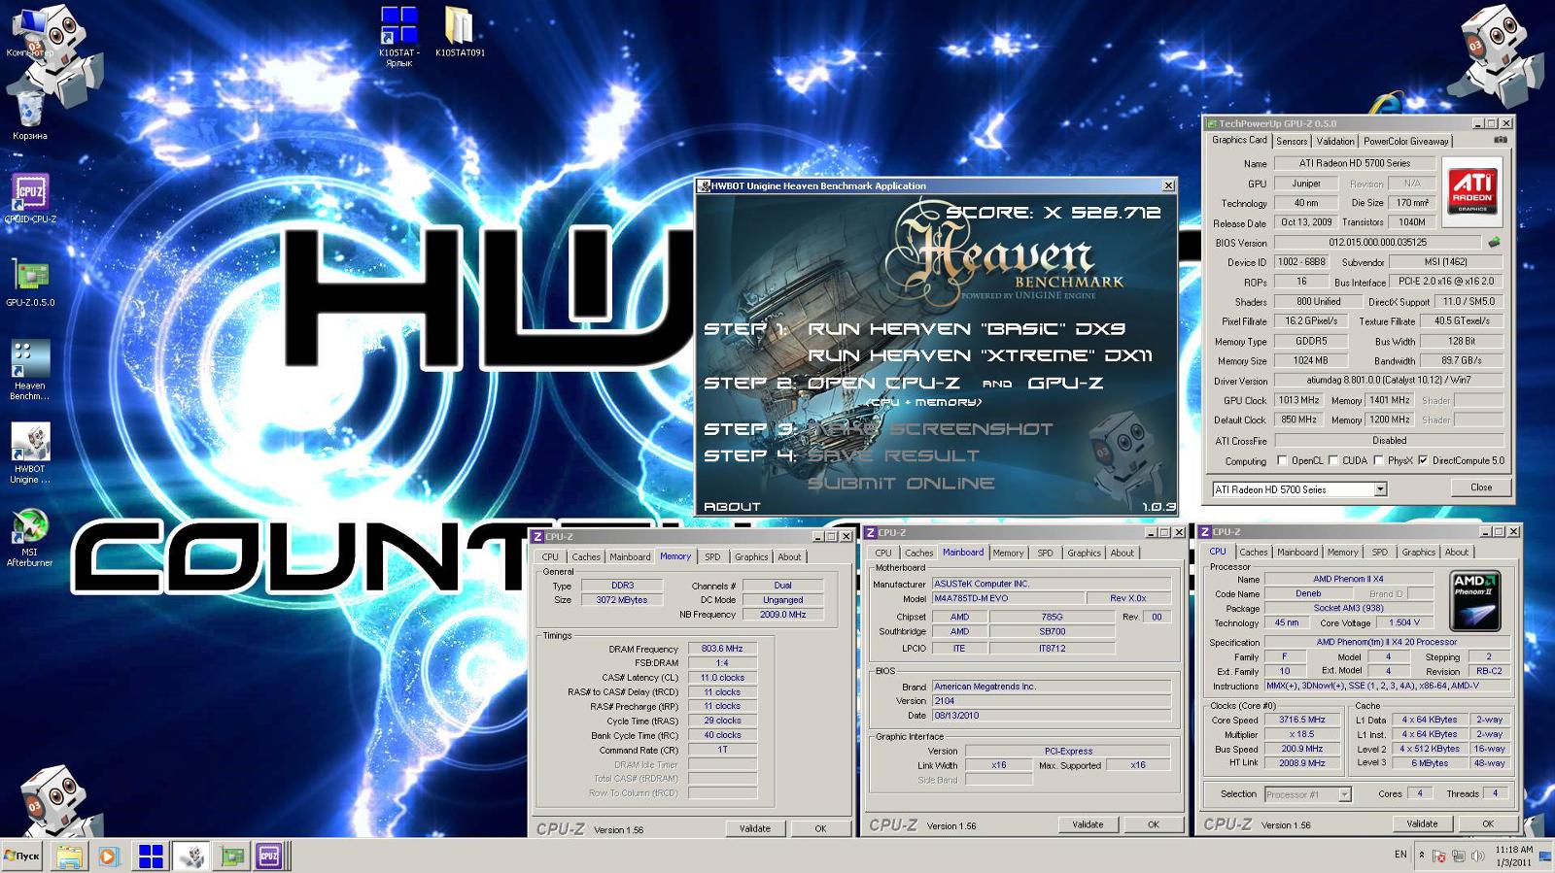Click the GPU Clock 1013 MHz field
Image resolution: width=1555 pixels, height=873 pixels.
click(x=1299, y=400)
